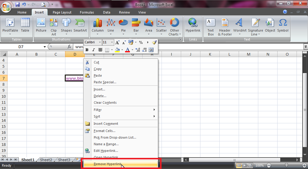308x169 pixels.
Task: Expand borders dropdown in mini toolbar
Action: click(112, 50)
